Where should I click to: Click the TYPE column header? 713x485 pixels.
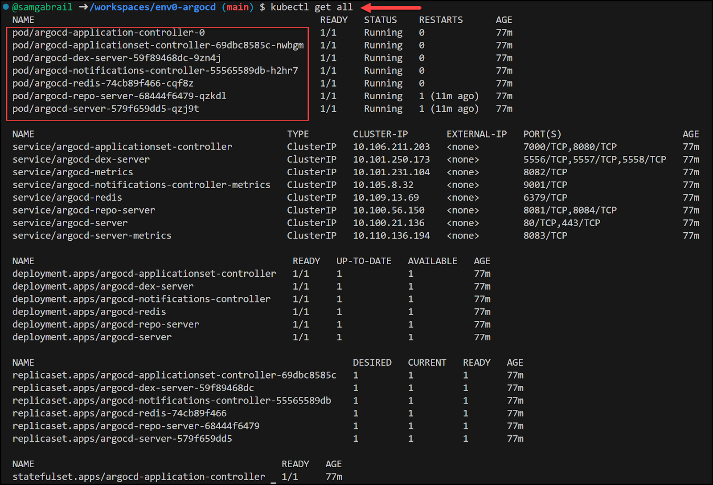pos(298,134)
